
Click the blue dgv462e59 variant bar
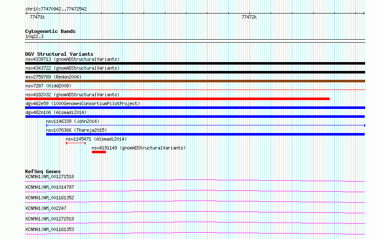click(x=195, y=108)
